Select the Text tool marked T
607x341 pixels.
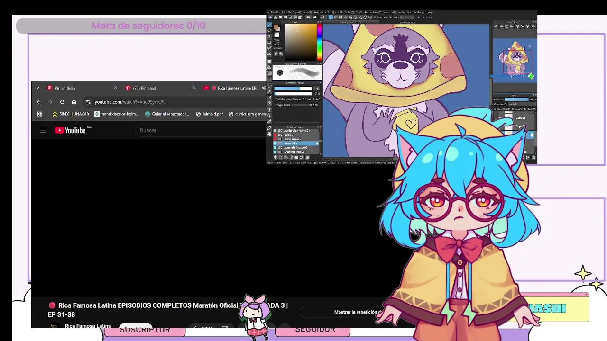tap(269, 109)
